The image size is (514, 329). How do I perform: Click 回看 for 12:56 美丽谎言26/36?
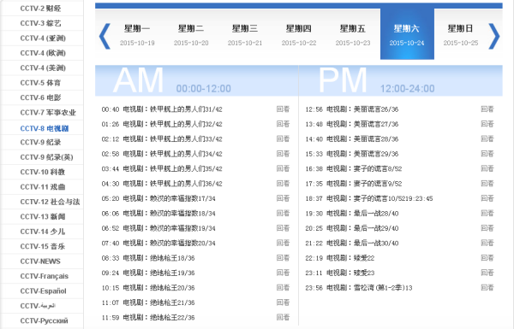[487, 109]
